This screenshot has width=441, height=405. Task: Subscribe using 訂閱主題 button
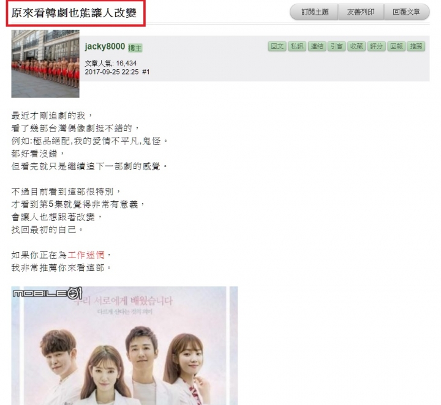point(314,12)
